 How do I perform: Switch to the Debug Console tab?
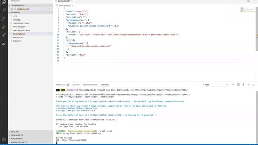pyautogui.click(x=90, y=85)
